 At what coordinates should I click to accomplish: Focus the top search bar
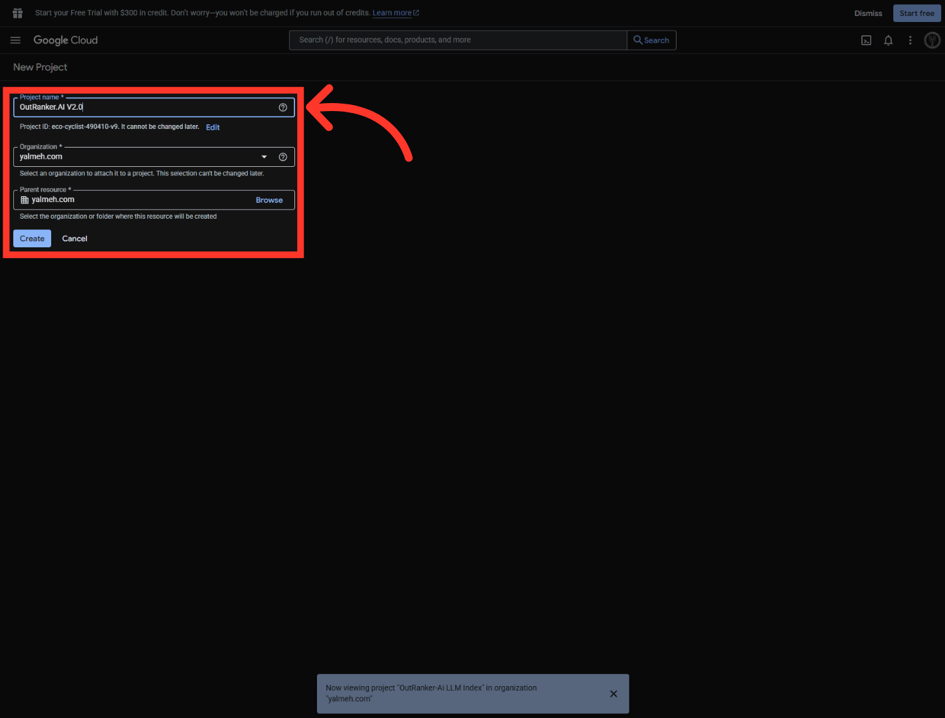(458, 41)
